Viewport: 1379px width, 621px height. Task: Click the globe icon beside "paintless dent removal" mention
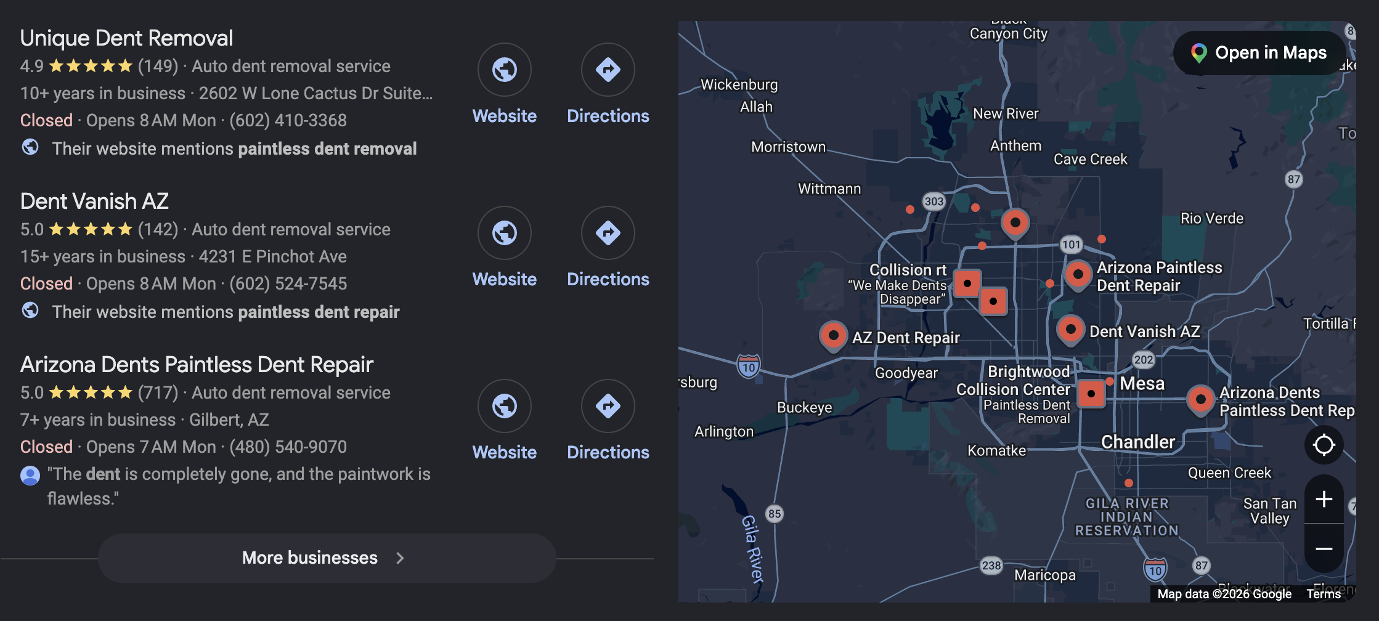pos(30,147)
